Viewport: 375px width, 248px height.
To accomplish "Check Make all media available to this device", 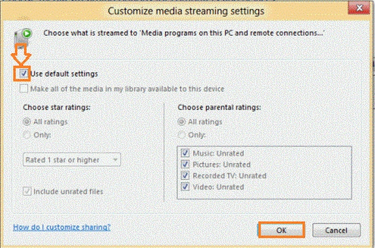I will click(24, 89).
